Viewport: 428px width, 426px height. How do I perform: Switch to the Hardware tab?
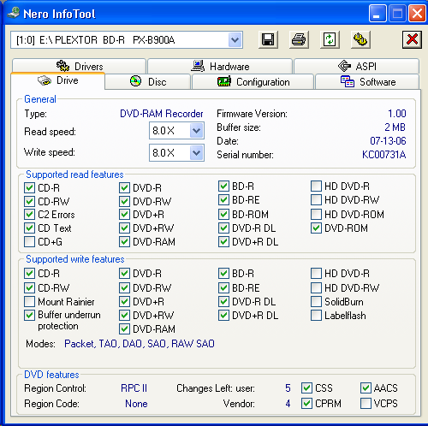click(220, 66)
